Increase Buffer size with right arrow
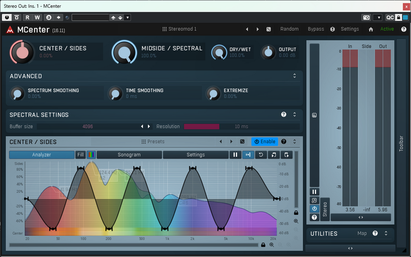This screenshot has height=257, width=411. (x=149, y=126)
